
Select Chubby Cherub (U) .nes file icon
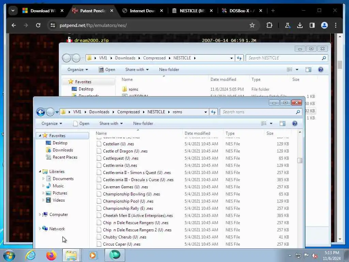(x=99, y=237)
